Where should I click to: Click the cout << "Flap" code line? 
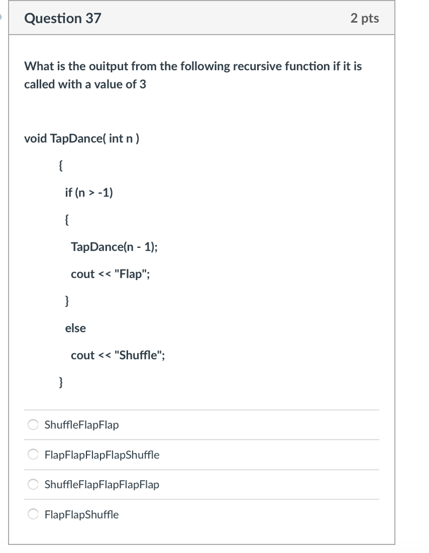pyautogui.click(x=110, y=274)
